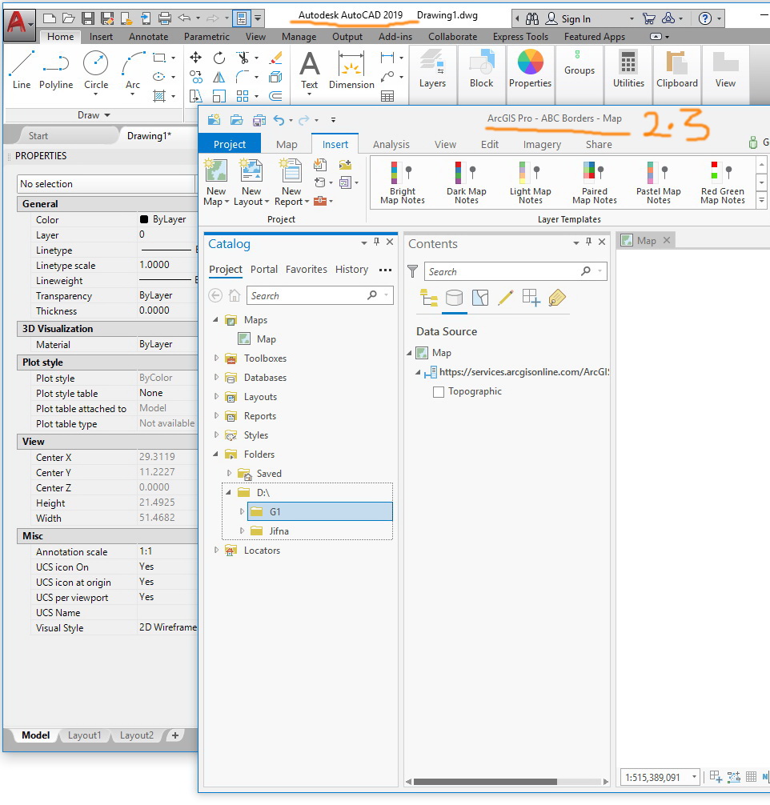Switch to the Analysis ribbon tab
The image size is (770, 805).
point(391,145)
